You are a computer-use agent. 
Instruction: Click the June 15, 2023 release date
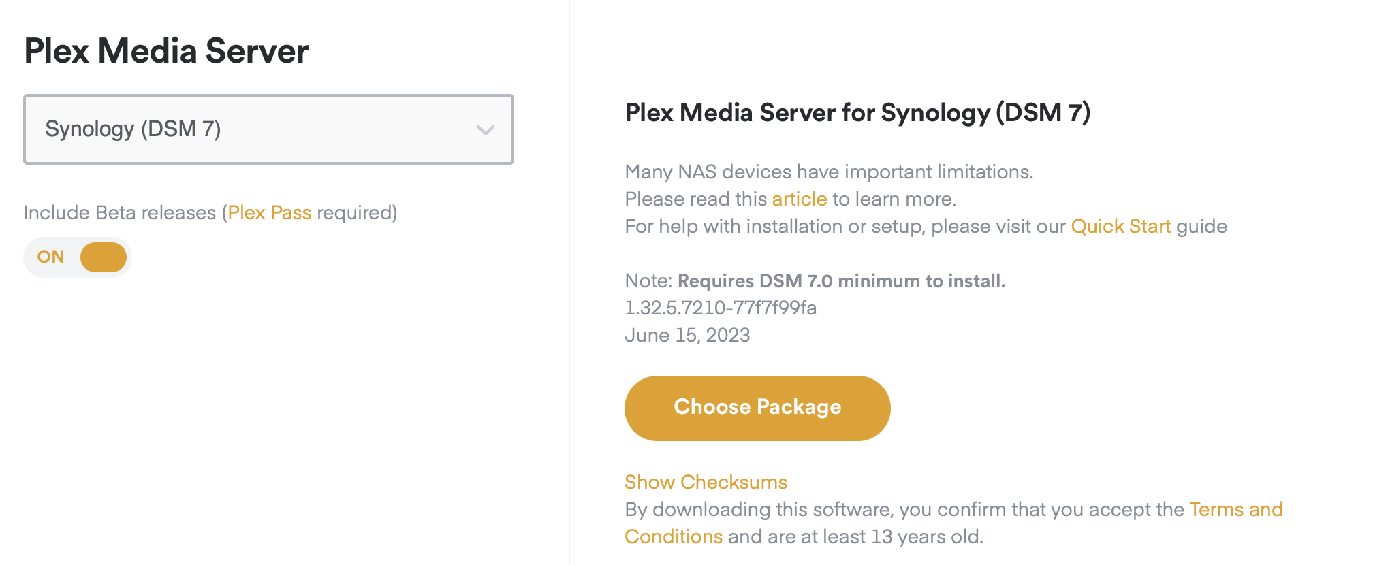pos(687,336)
